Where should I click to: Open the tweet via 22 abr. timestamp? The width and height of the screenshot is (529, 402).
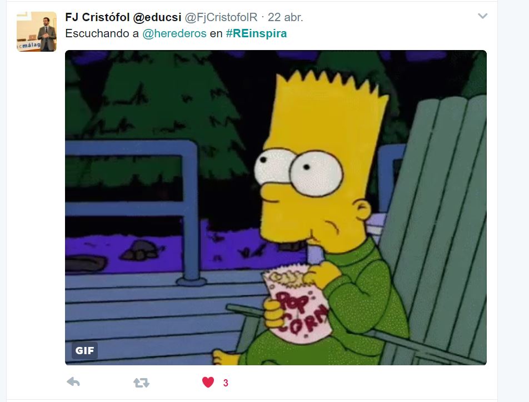pos(286,17)
